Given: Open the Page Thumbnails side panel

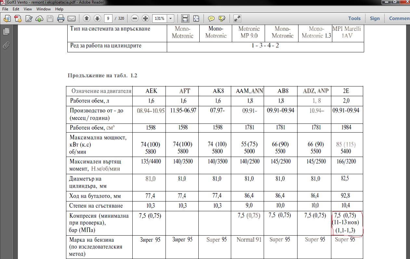Looking at the screenshot, I should (x=6, y=32).
